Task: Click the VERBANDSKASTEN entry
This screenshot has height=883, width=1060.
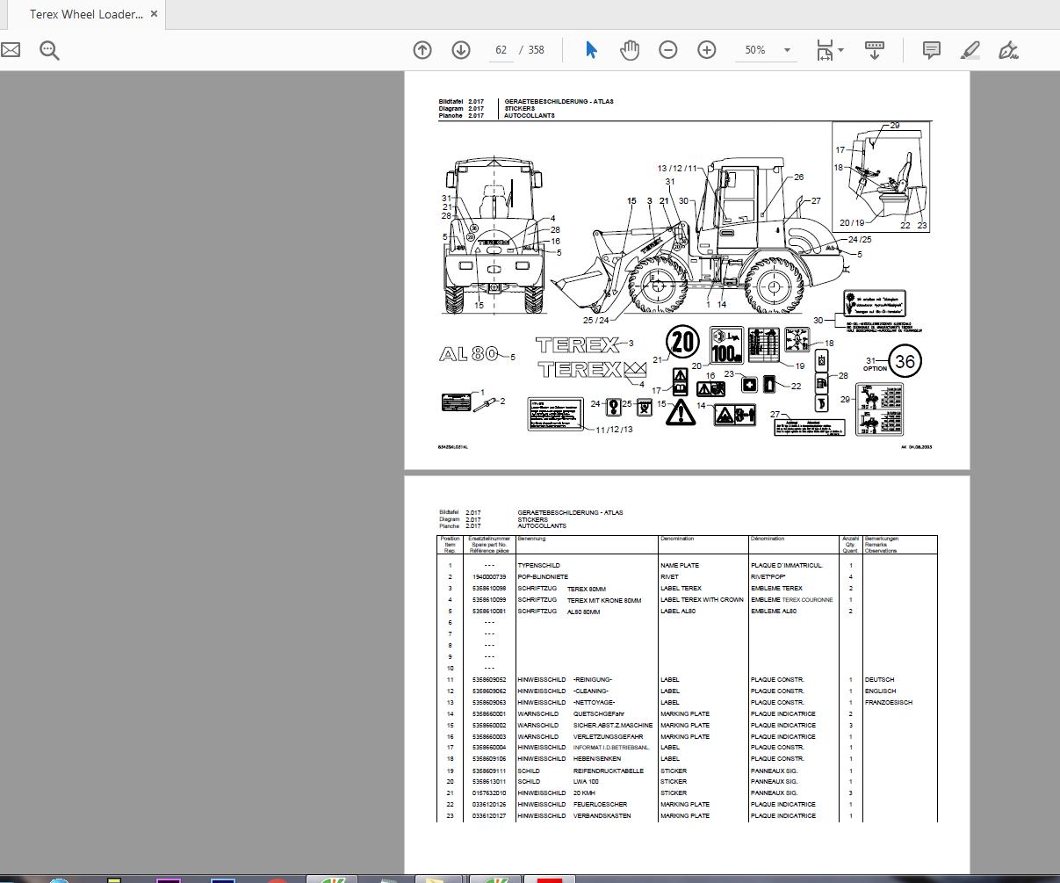Action: tap(602, 816)
